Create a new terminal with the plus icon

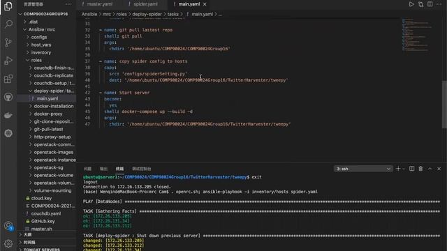click(x=398, y=169)
